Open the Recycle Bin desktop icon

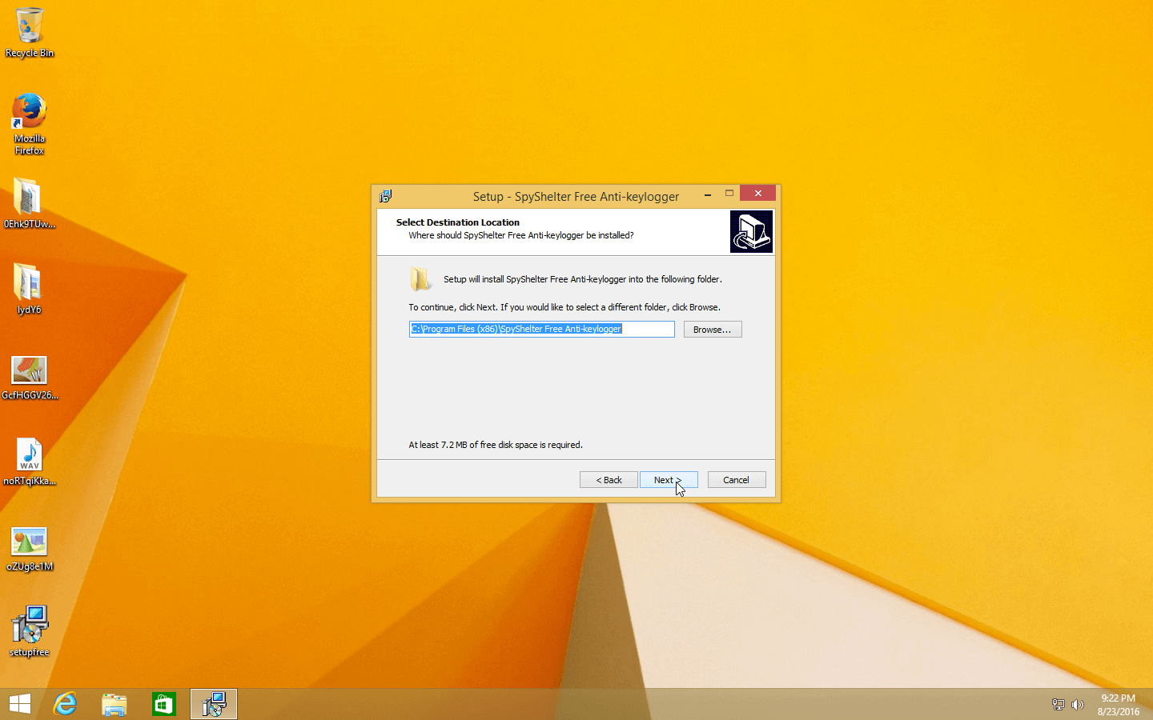tap(30, 33)
